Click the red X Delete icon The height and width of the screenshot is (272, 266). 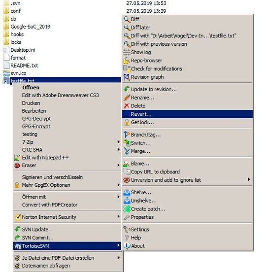click(127, 105)
